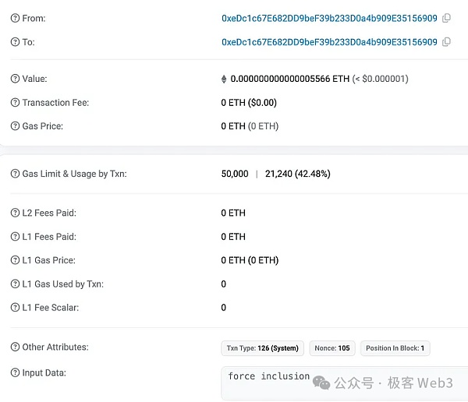Screen dimensions: 468x402
Task: Copy the To address using copy icon
Action: [447, 42]
